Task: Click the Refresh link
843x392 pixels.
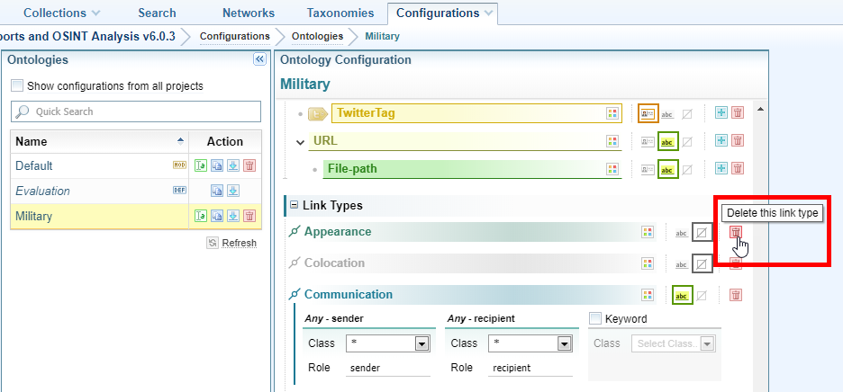Action: pos(238,243)
